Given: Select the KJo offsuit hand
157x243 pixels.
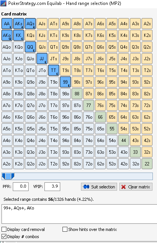Looking at the screenshot, I should tap(18, 58).
